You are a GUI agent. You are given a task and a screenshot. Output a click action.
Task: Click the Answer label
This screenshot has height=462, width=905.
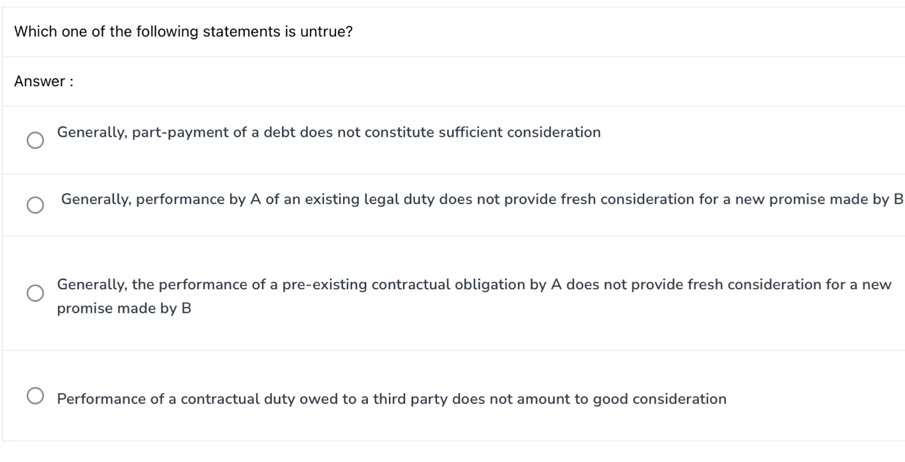[43, 81]
